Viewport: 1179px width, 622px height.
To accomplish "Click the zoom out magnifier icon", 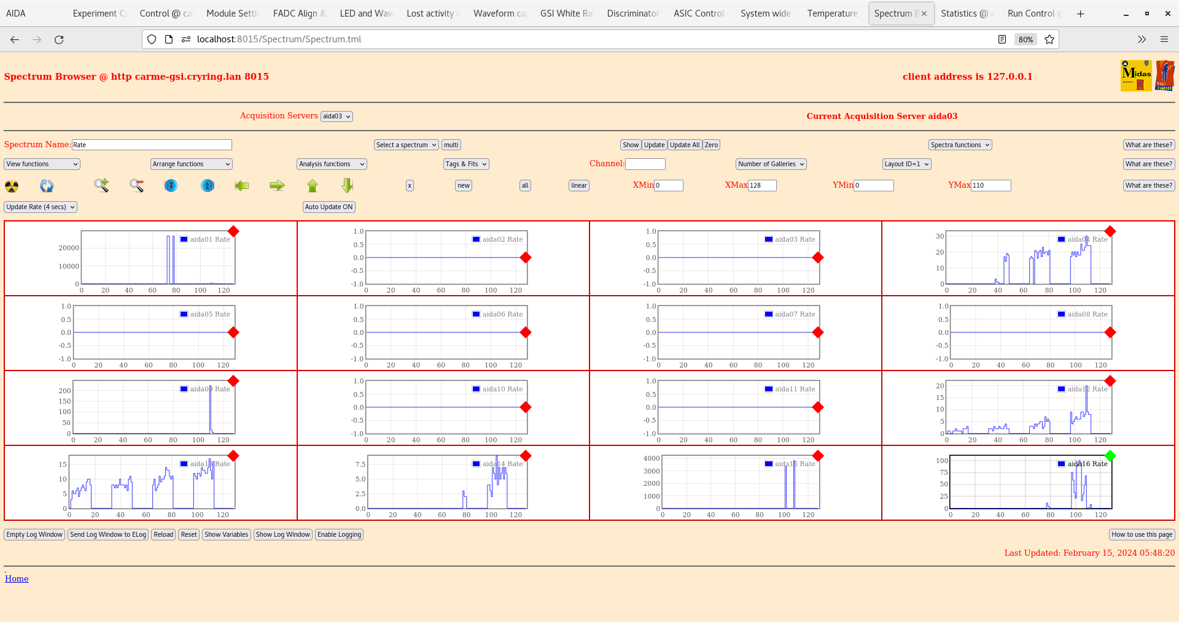I will pos(136,185).
